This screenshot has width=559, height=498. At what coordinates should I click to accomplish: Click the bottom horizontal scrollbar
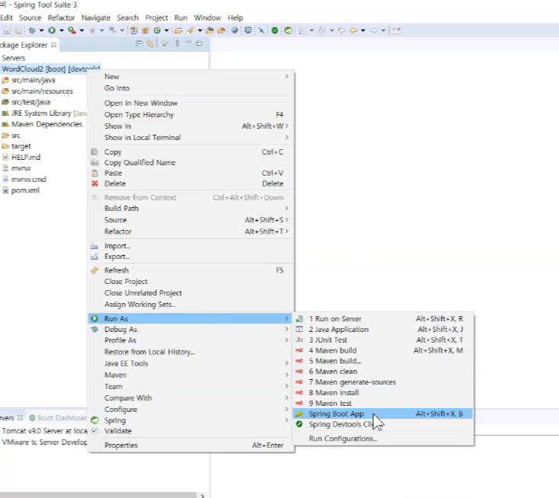point(98,495)
